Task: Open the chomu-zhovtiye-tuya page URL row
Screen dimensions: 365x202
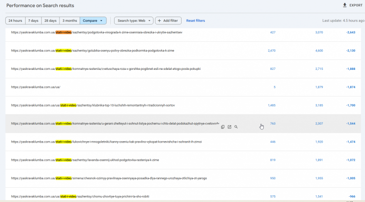Action: coord(183,195)
